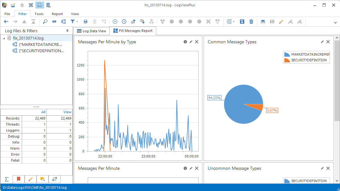Click the MARKETDATAINCREMEN legend blue swatch
Viewport: 340px width, 191px height.
(x=287, y=54)
